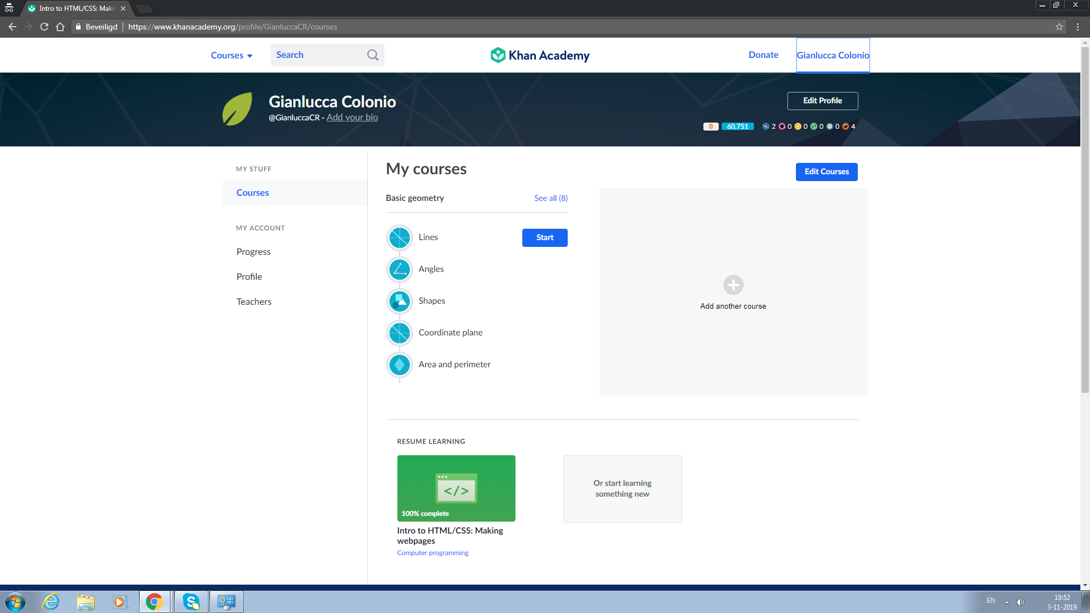Open the Chrome three-dot menu
1090x613 pixels.
[x=1078, y=27]
